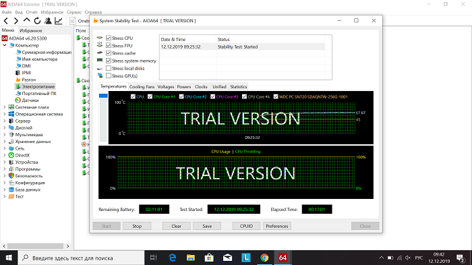Select Портативный ПК tree item

click(39, 93)
